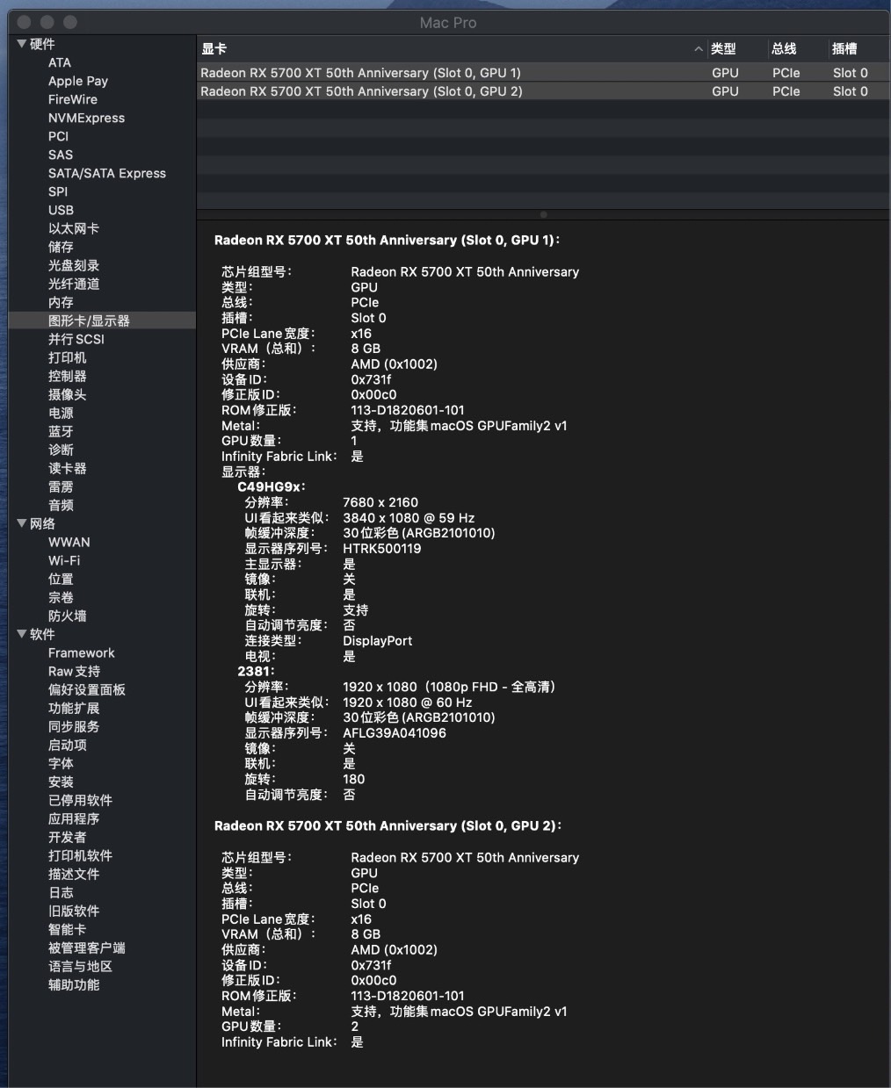
Task: Select 光盘刻录 in sidebar
Action: (74, 265)
